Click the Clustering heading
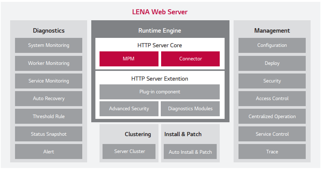This screenshot has width=323, height=171. (138, 134)
